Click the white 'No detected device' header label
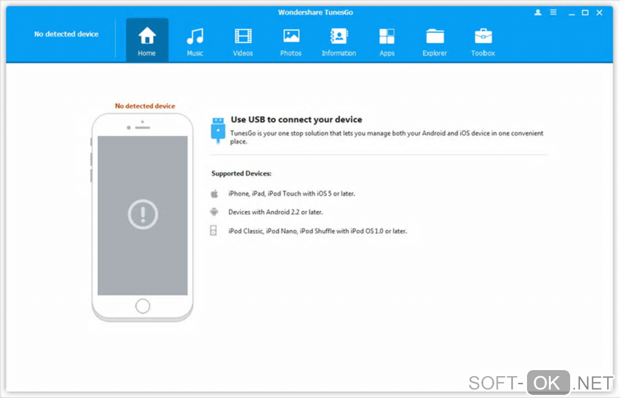The width and height of the screenshot is (620, 398). click(x=66, y=34)
